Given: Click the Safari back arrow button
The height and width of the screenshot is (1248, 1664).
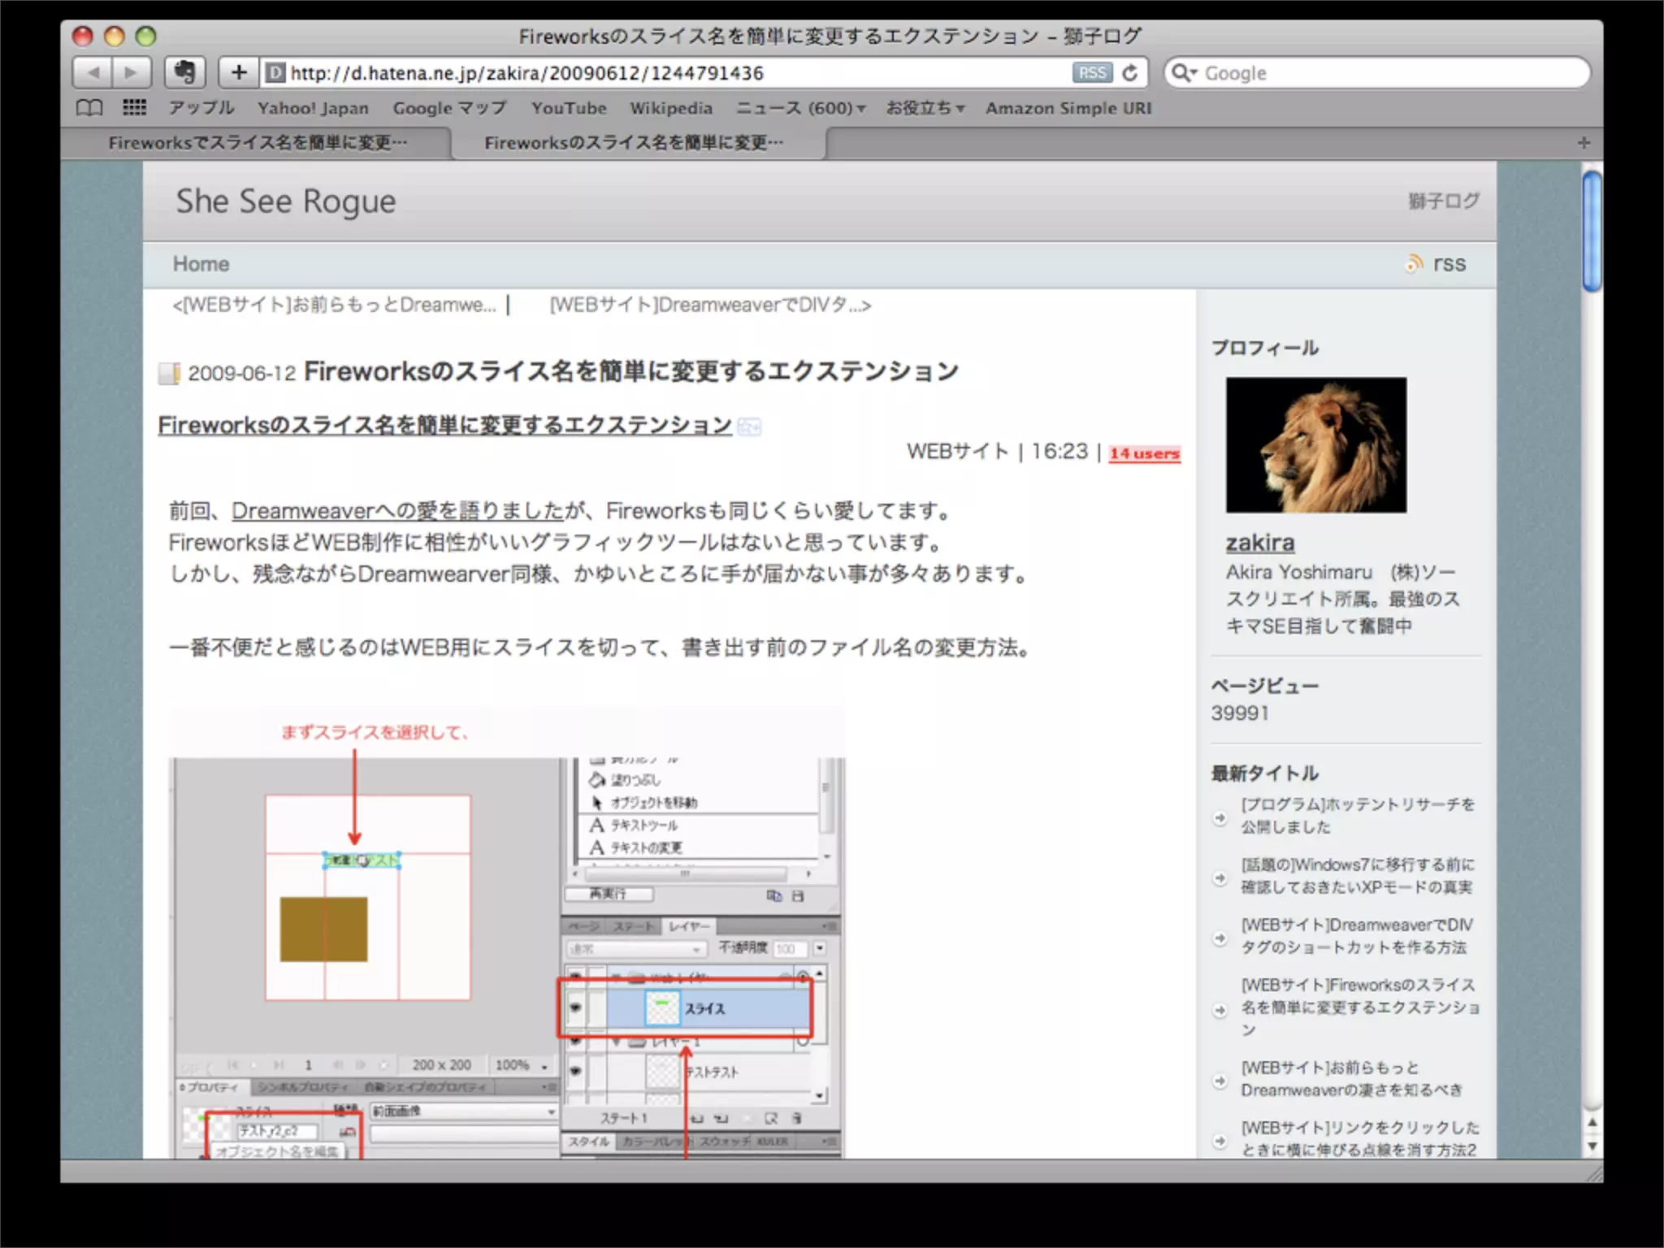Looking at the screenshot, I should pyautogui.click(x=93, y=73).
